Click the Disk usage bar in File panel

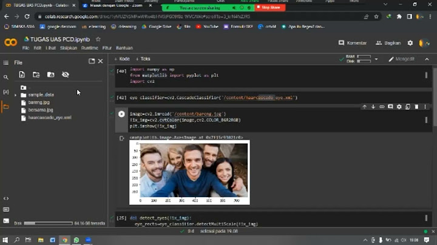(x=48, y=223)
